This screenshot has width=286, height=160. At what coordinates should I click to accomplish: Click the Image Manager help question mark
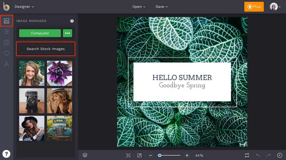(72, 21)
